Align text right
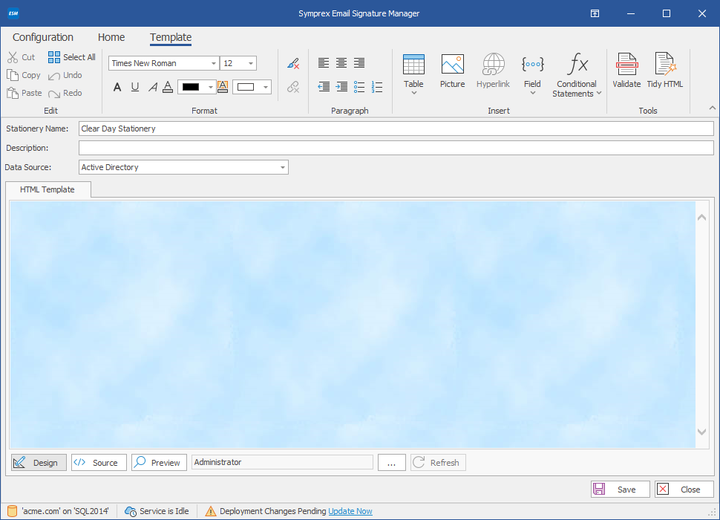 359,63
